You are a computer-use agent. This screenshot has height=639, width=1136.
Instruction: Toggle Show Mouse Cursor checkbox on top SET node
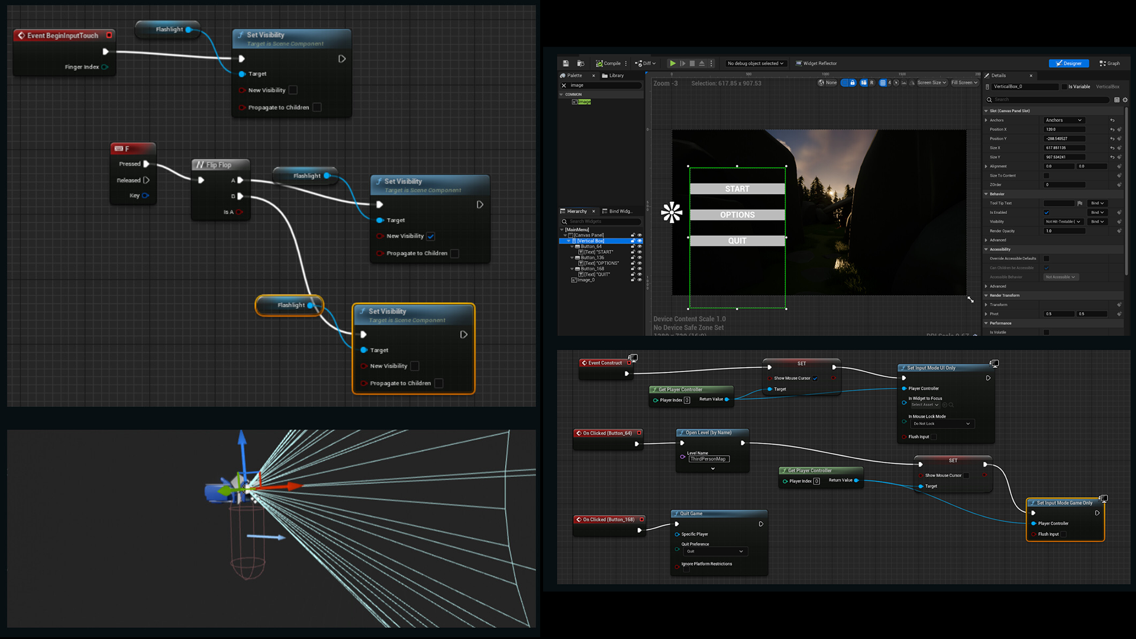click(x=815, y=379)
